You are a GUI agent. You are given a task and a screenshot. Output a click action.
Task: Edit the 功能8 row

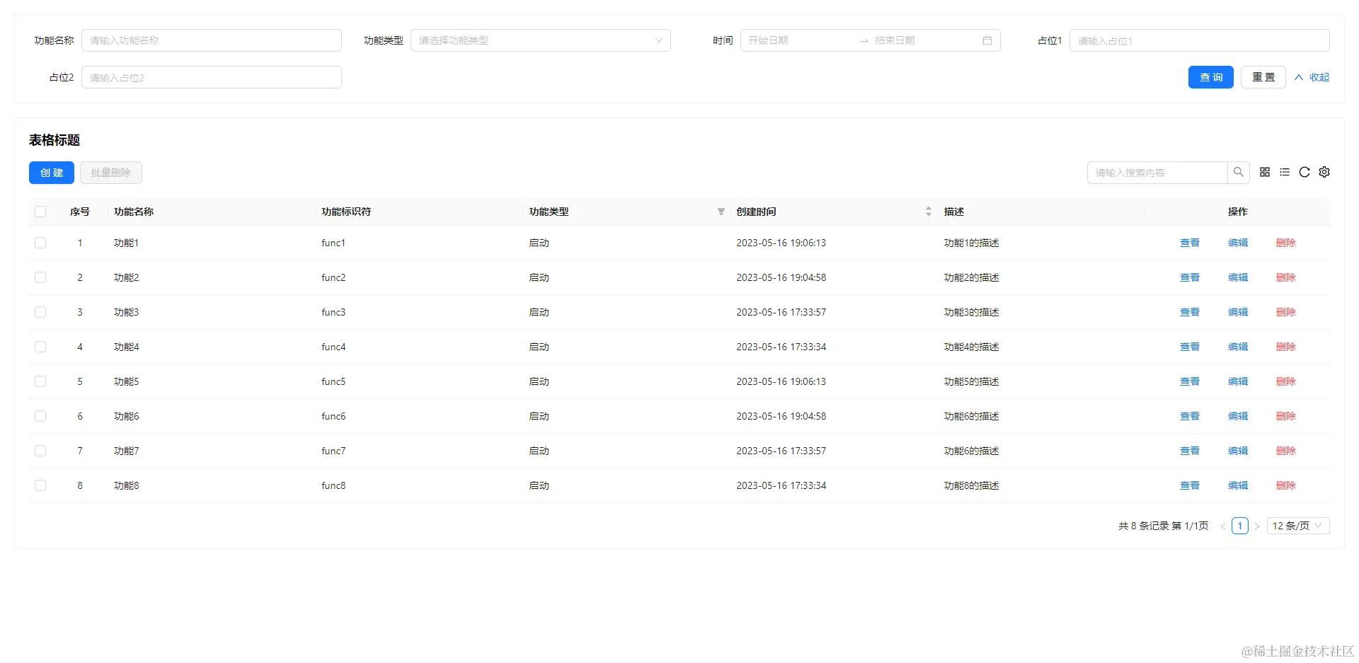1238,485
